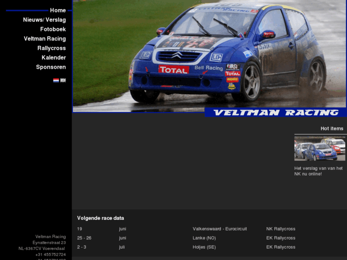347x260 pixels.
Task: Click the 'Volgende race data' heading
Action: [100, 218]
